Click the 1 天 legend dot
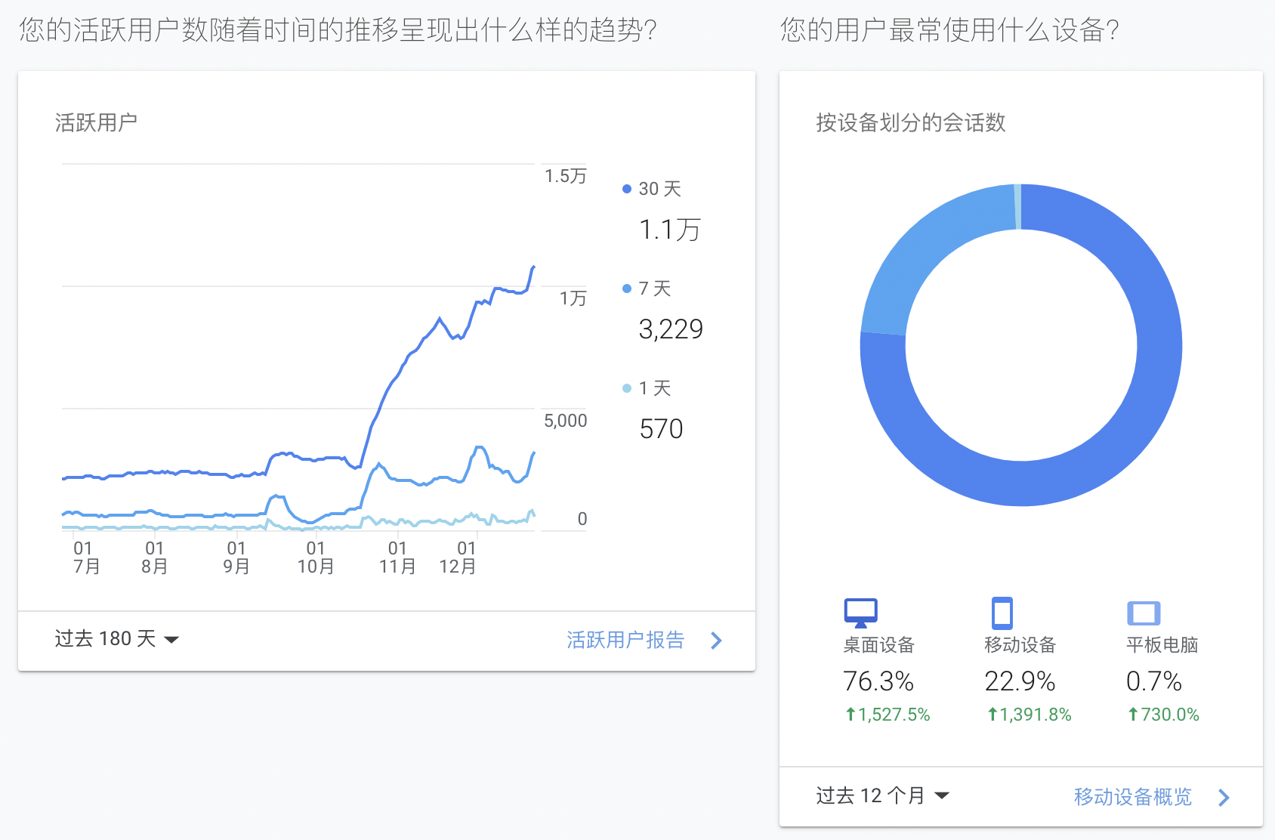Image resolution: width=1275 pixels, height=840 pixels. click(626, 388)
